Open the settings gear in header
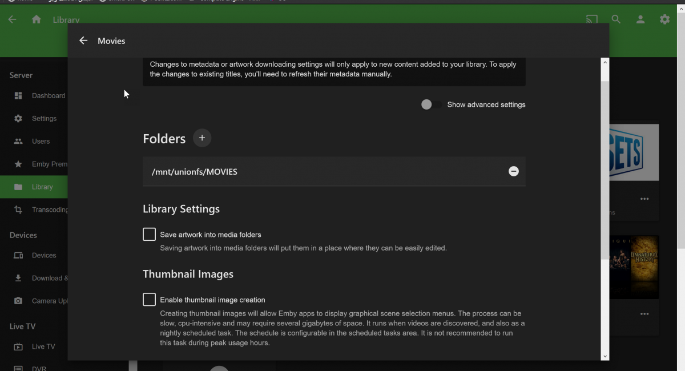The height and width of the screenshot is (371, 685). (664, 19)
